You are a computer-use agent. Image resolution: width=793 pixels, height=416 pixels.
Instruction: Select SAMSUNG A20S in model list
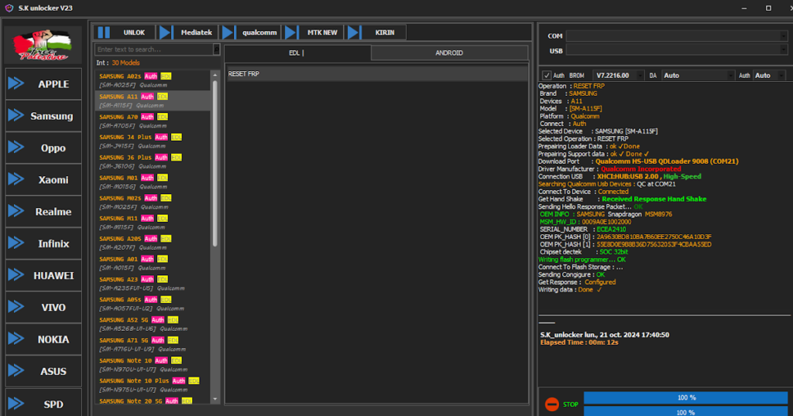tap(153, 243)
